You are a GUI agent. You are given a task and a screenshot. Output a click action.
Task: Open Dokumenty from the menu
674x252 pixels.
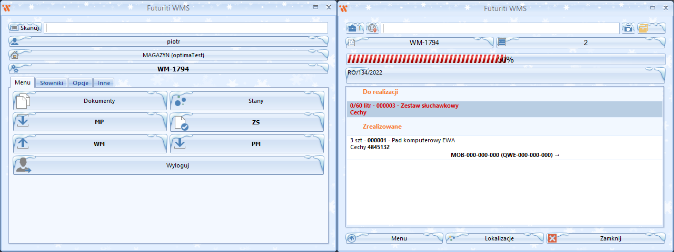(x=90, y=101)
